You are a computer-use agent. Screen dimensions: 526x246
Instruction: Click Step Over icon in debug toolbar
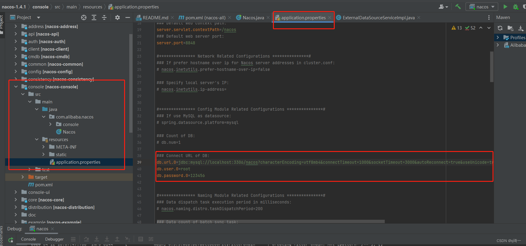pyautogui.click(x=86, y=239)
